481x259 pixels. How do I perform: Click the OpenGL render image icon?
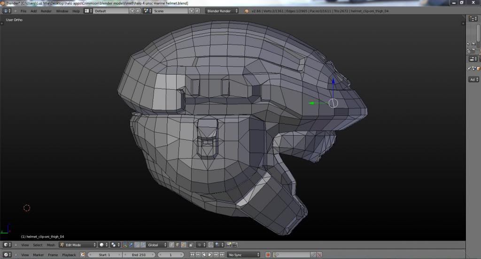point(229,245)
